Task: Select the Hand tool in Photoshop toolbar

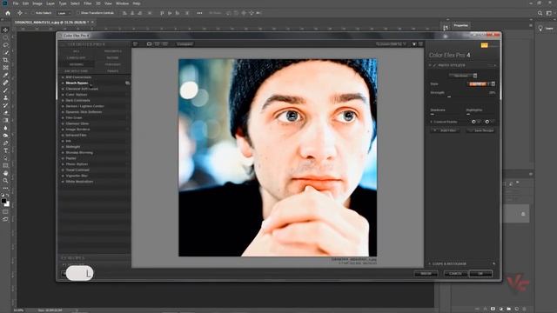Action: 5,173
